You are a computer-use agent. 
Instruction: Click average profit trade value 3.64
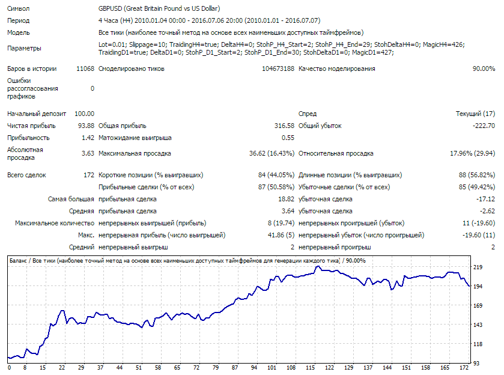(x=288, y=211)
